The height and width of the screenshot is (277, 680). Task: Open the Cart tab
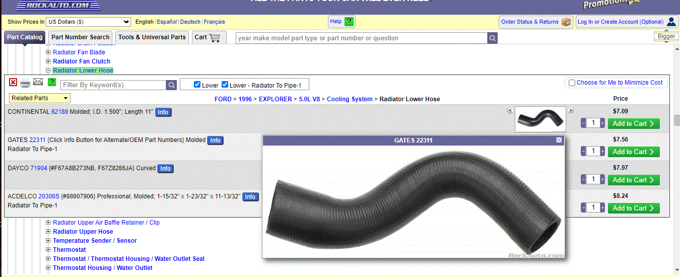208,37
